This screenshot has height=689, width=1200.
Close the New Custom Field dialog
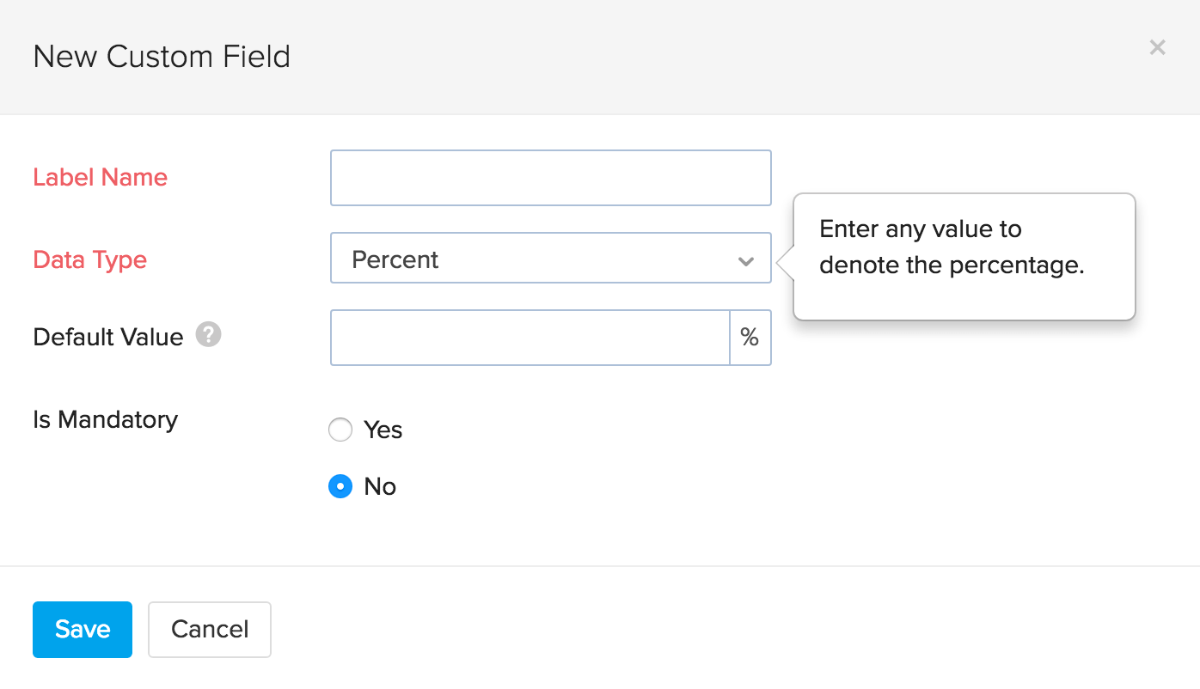click(1157, 48)
